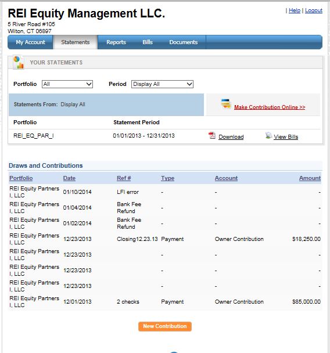
Task: Switch to My Account tab
Action: click(x=30, y=42)
